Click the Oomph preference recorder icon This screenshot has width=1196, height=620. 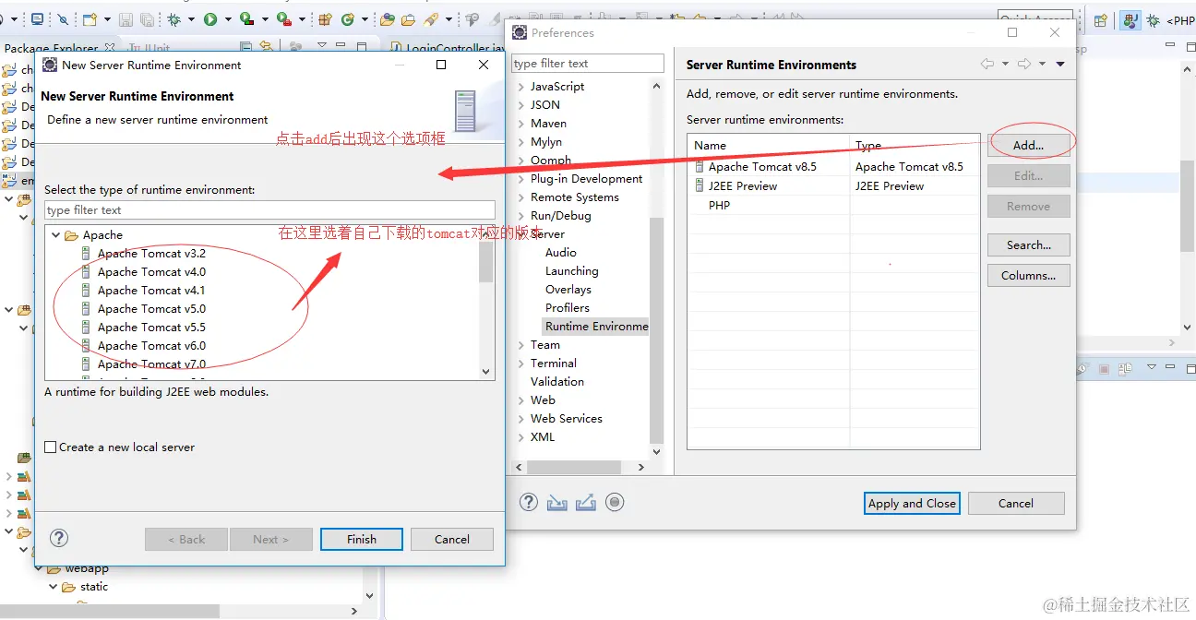pos(615,502)
